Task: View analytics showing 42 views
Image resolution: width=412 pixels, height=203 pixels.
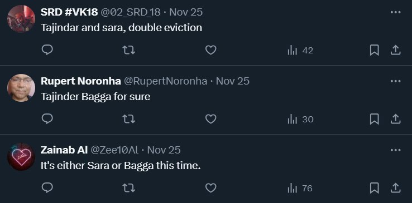Action: (x=300, y=50)
